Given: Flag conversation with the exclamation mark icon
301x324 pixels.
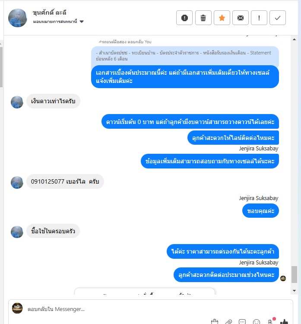Looking at the screenshot, I should point(259,18).
